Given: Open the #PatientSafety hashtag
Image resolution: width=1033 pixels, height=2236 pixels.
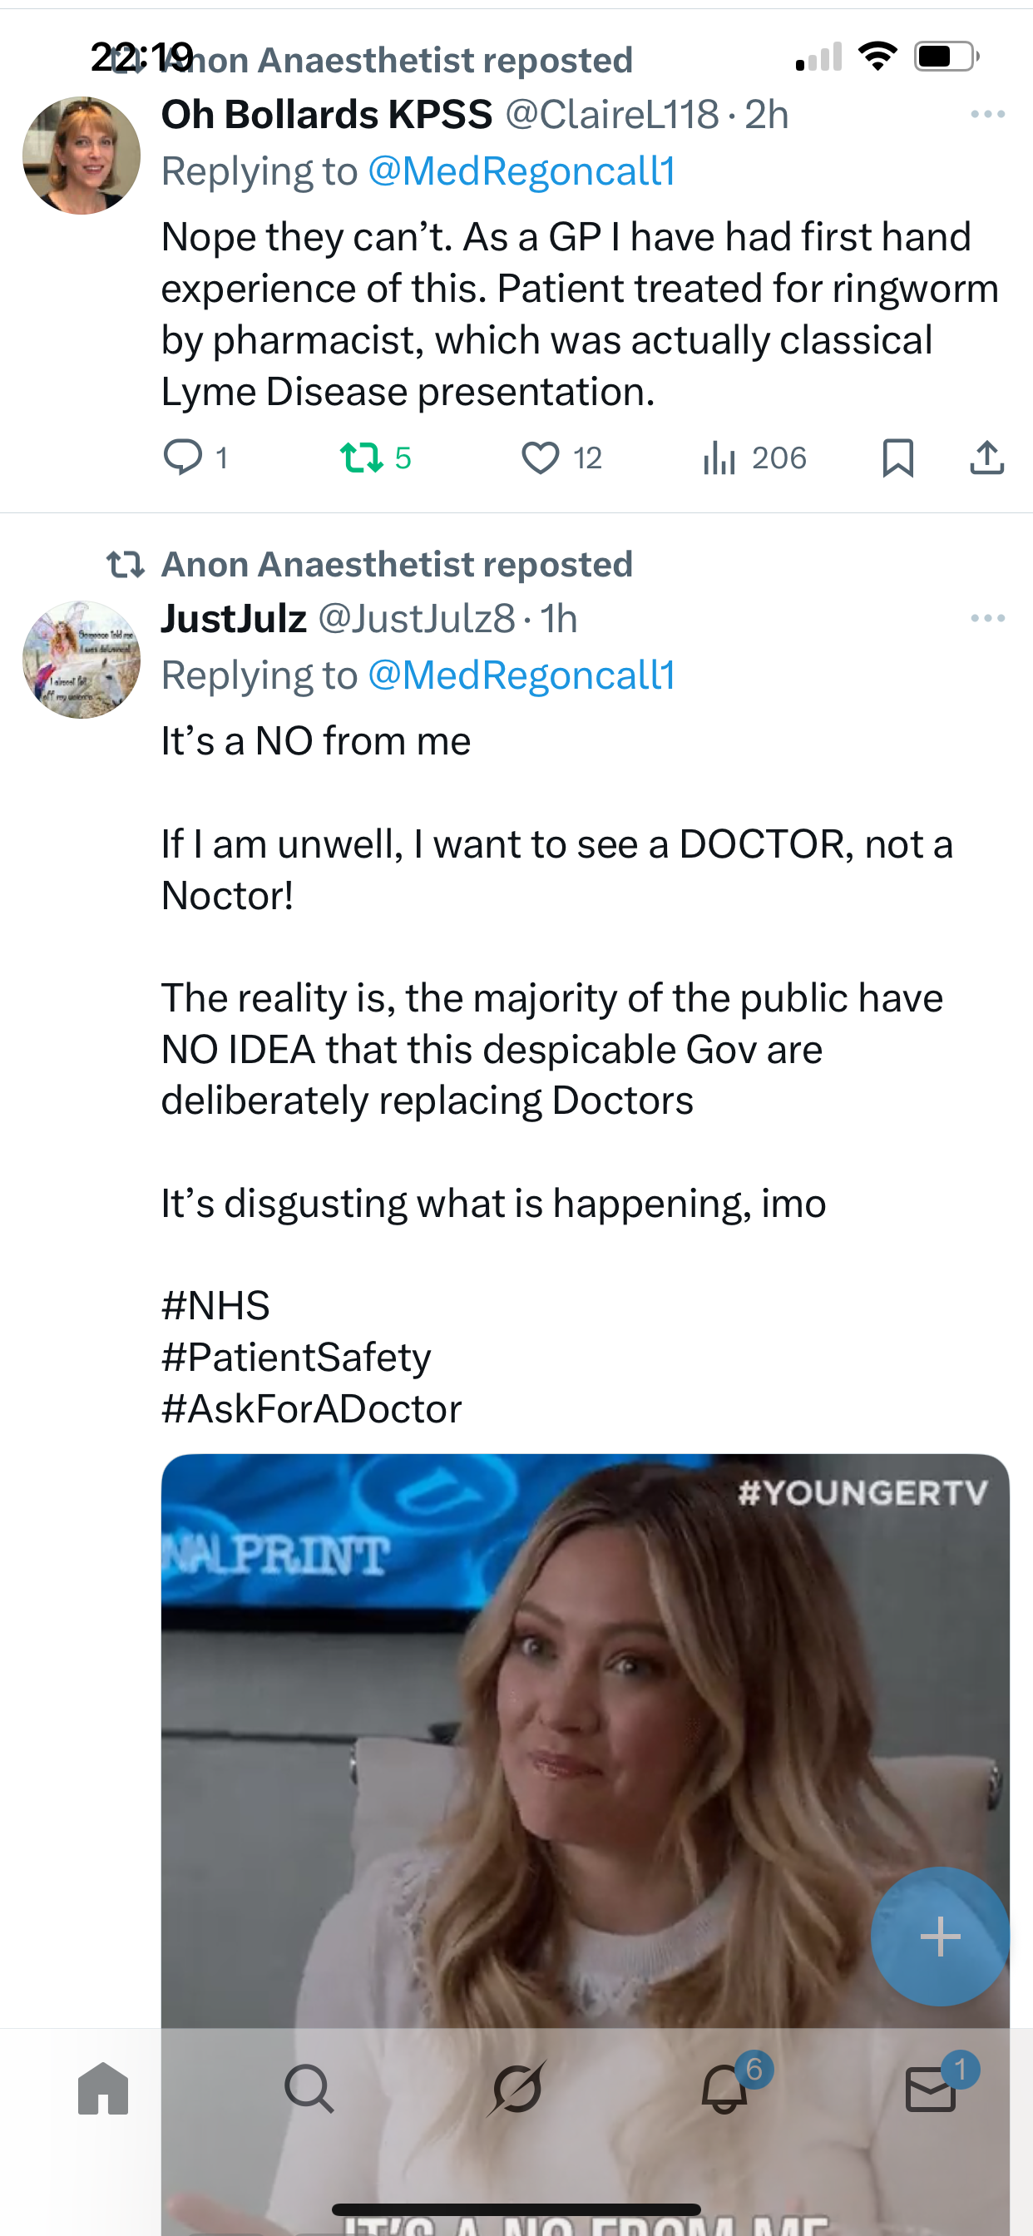Looking at the screenshot, I should pos(296,1358).
